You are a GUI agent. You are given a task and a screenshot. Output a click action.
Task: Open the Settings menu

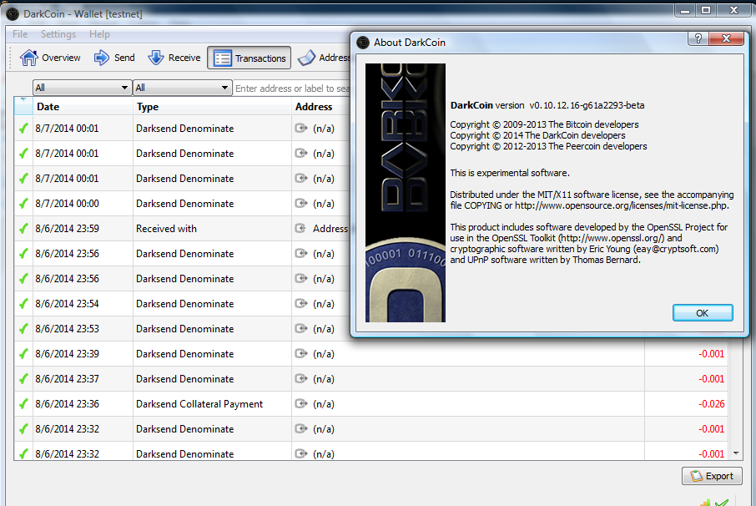(x=58, y=34)
